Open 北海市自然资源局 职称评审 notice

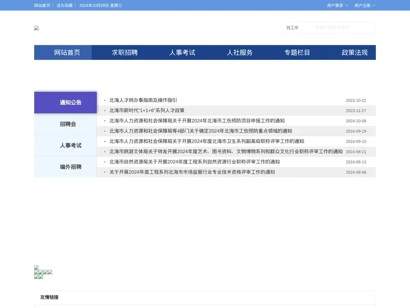click(x=195, y=162)
